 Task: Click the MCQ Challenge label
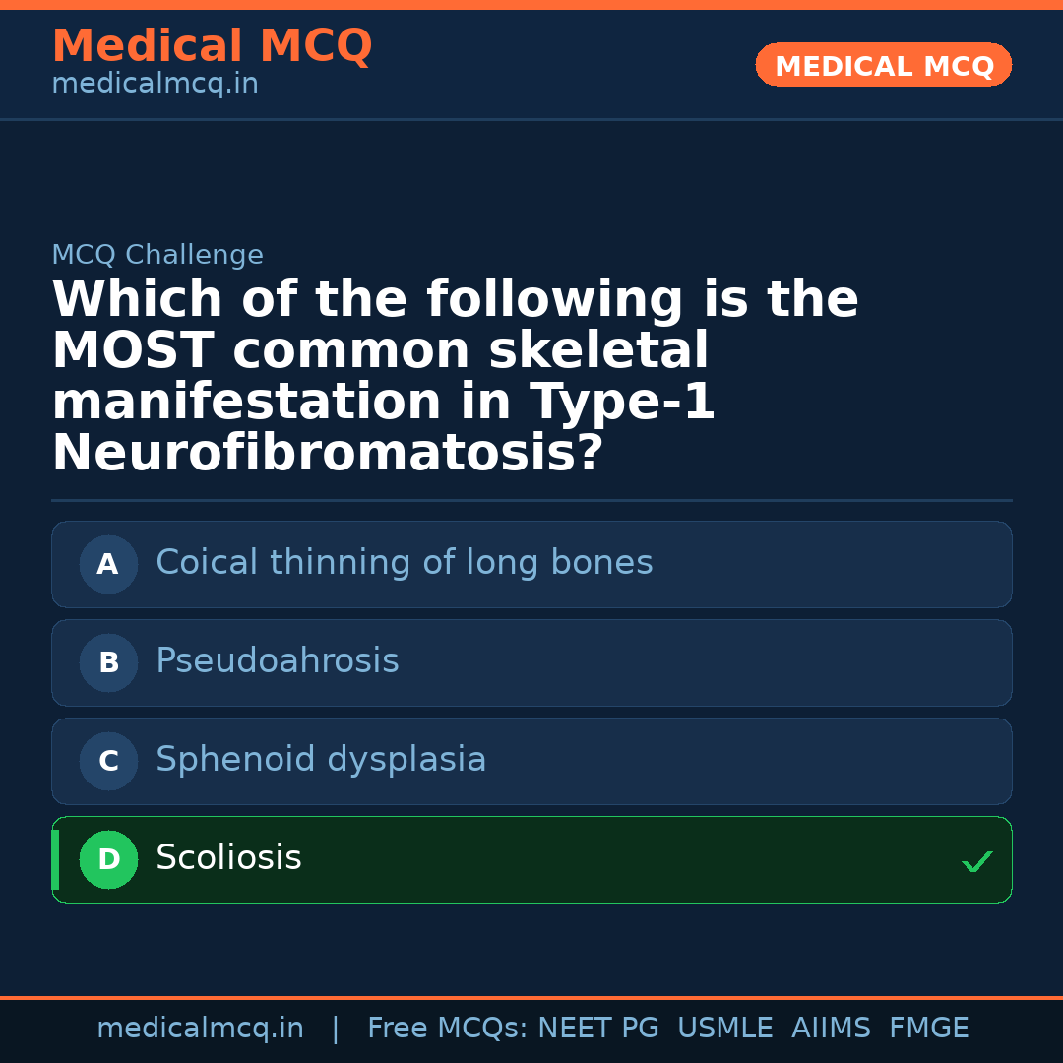(157, 256)
